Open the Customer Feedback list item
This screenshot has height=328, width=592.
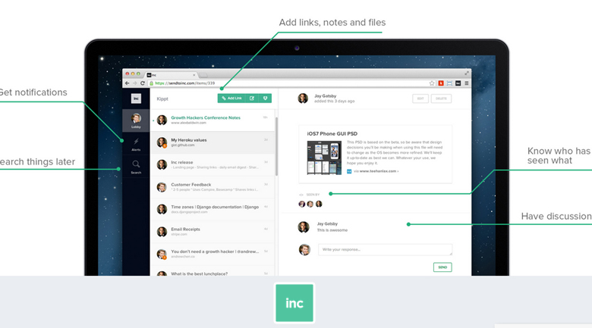tap(191, 185)
